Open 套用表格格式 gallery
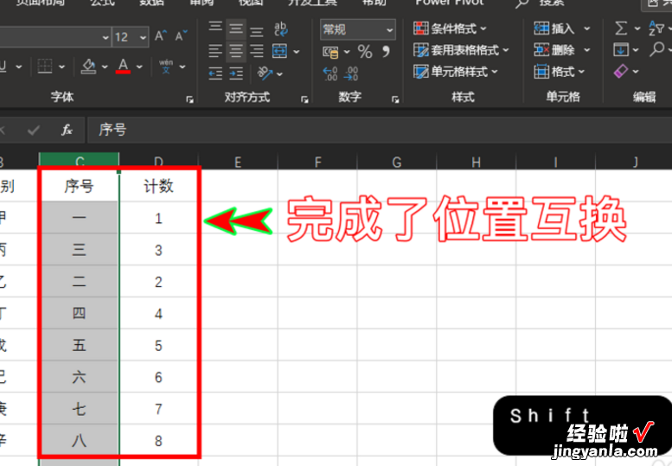 [461, 50]
